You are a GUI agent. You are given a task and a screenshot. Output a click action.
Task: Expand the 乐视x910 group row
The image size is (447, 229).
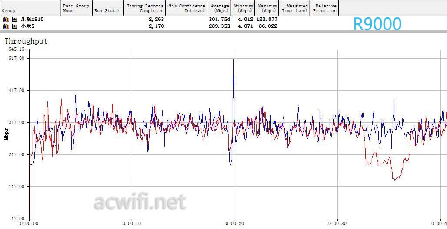(x=14, y=20)
